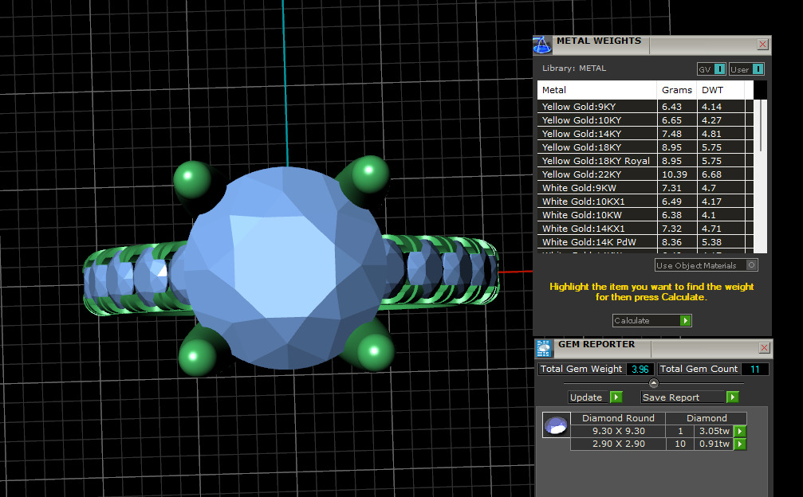Click green arrow beside 3.05tw diamond
Image resolution: width=803 pixels, height=497 pixels.
(x=739, y=431)
